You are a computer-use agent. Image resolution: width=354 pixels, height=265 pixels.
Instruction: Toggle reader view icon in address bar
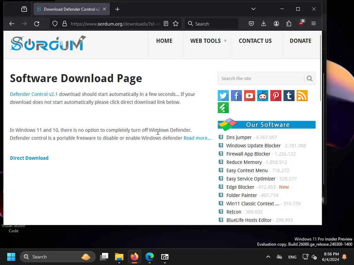166,24
